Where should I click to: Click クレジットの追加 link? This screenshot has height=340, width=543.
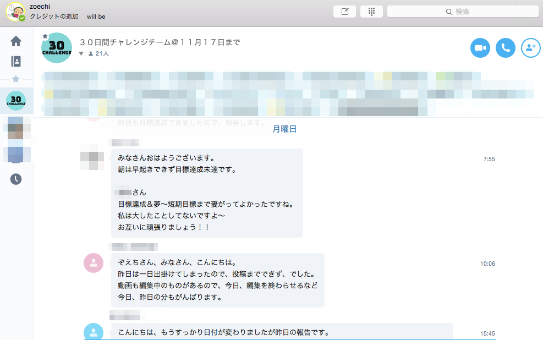click(54, 17)
